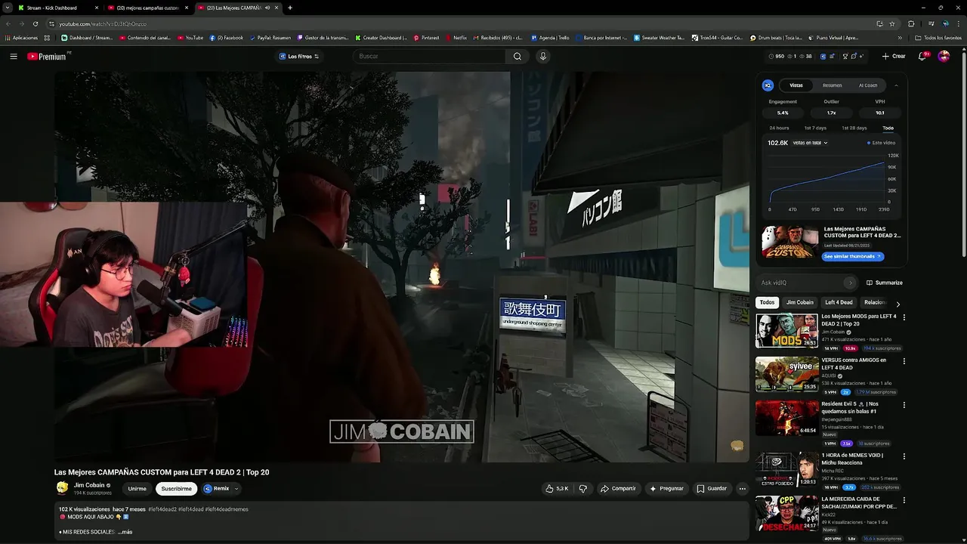Open the YouTube hamburger guide menu
Viewport: 967px width, 544px height.
14,56
